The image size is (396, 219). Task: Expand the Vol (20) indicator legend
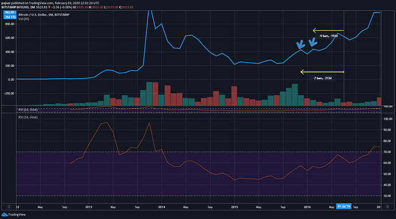[24, 19]
